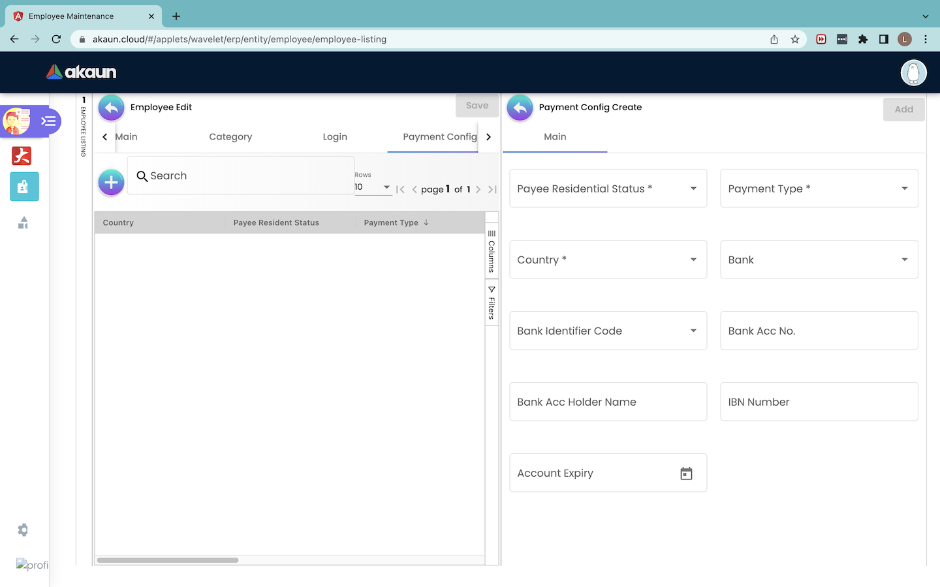
Task: Open the settings gear in sidebar
Action: pos(23,530)
